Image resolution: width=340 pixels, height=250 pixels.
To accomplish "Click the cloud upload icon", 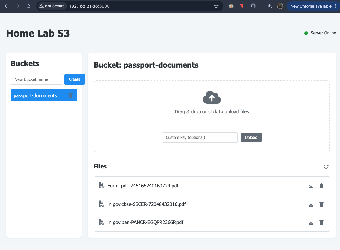I will point(212,98).
